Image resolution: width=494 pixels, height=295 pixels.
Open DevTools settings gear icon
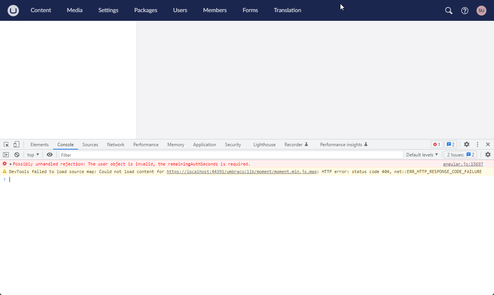click(x=467, y=145)
